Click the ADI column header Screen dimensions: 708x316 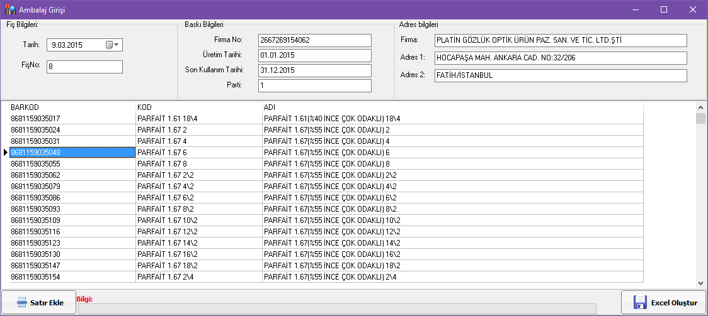[x=453, y=107]
